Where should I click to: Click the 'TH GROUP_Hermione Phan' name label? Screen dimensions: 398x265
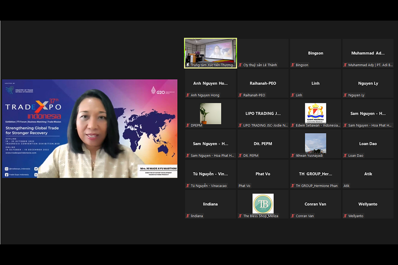tap(317, 186)
